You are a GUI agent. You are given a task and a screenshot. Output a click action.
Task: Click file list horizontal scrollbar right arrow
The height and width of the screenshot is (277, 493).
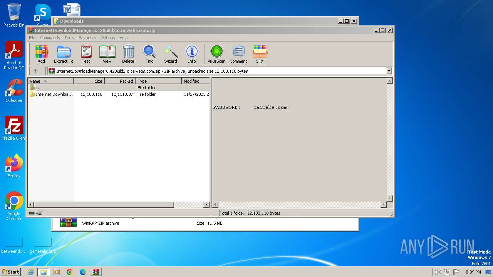point(206,205)
